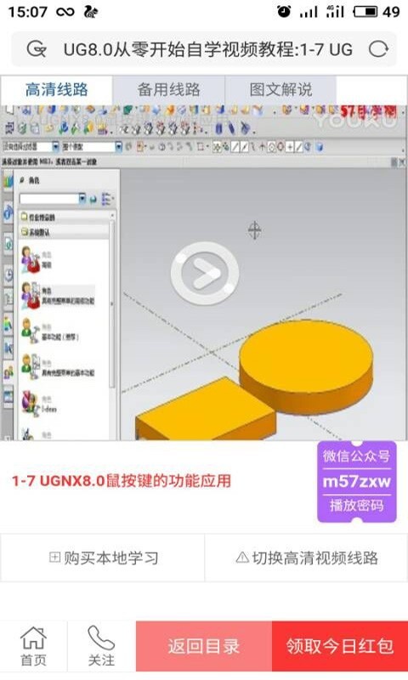Tap the 关注 phone icon

point(101,646)
